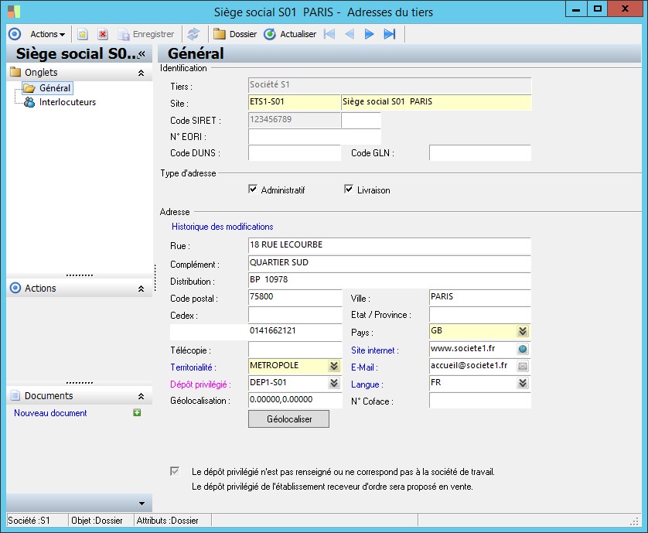Toggle the Livraison checkbox
The image size is (648, 533).
point(349,190)
